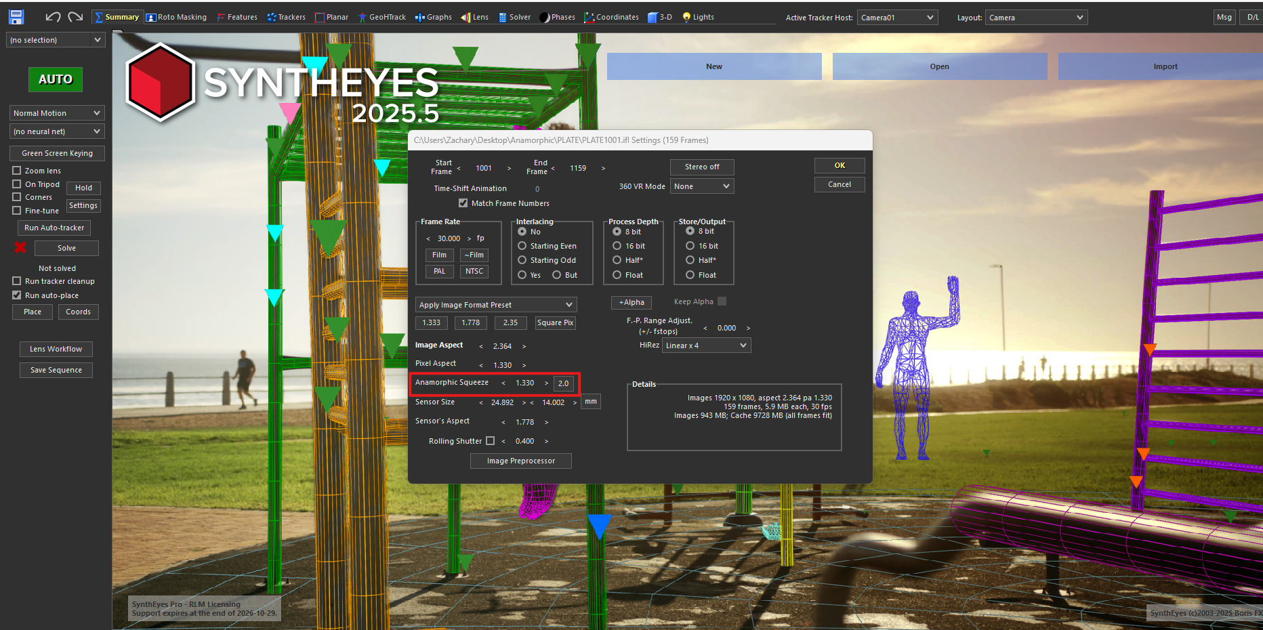Click the 2.35 aspect preset button
The image size is (1263, 630).
(x=510, y=323)
